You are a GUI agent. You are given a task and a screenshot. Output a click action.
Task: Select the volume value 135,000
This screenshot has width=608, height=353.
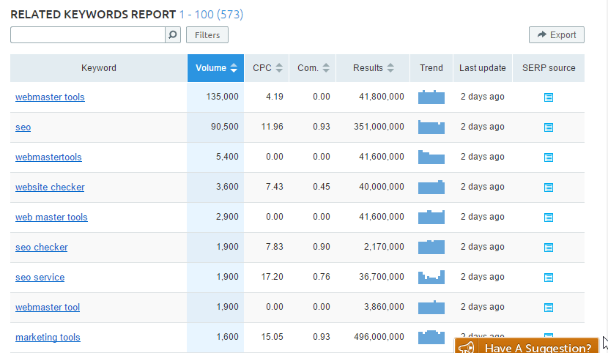pyautogui.click(x=222, y=97)
